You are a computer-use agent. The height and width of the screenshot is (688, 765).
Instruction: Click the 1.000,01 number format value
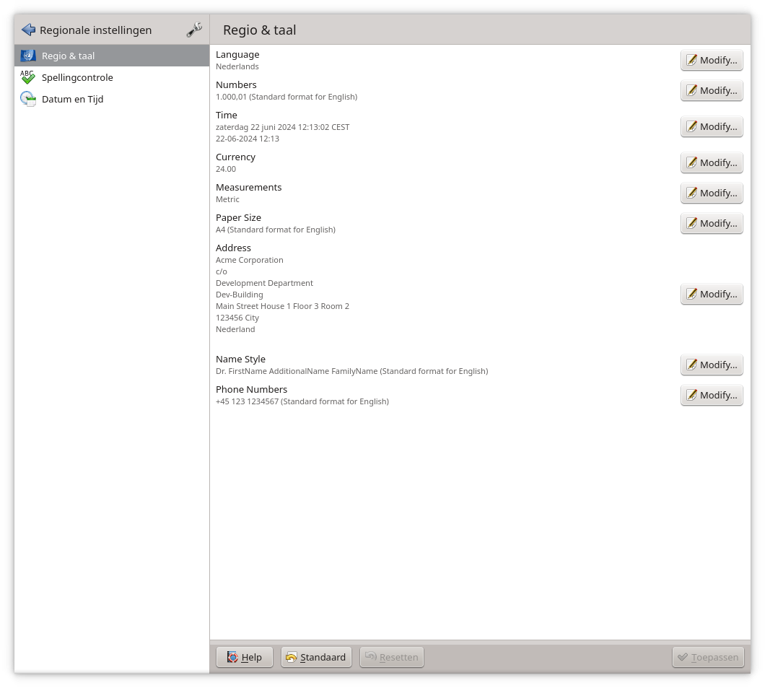coord(287,97)
